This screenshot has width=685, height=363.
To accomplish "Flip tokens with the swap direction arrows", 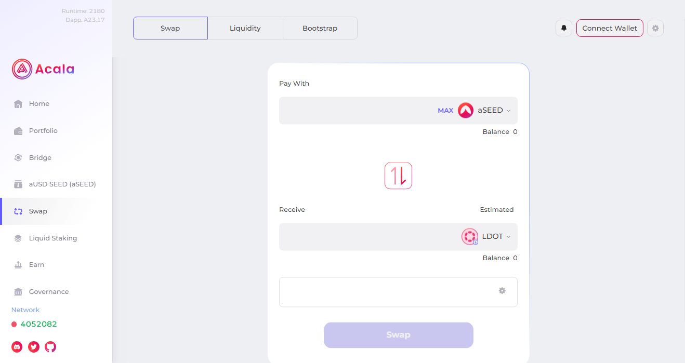I will click(398, 176).
